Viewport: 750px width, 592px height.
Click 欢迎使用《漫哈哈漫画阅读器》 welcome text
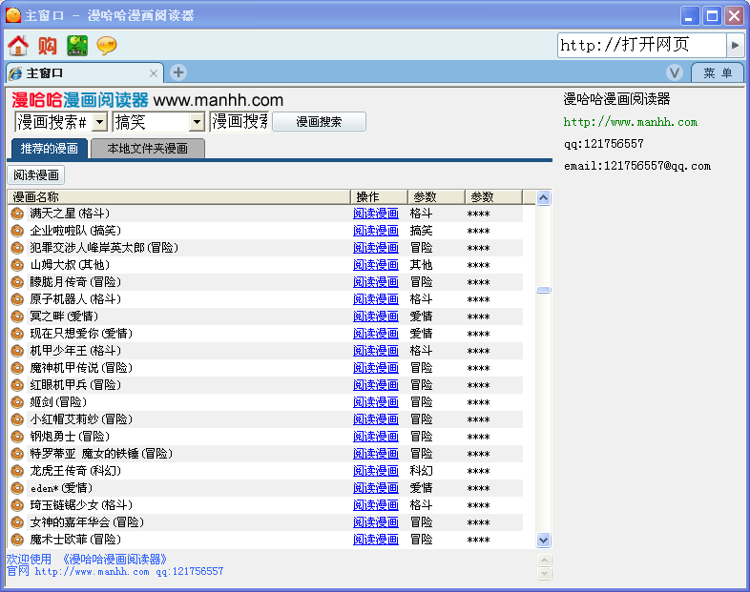87,559
